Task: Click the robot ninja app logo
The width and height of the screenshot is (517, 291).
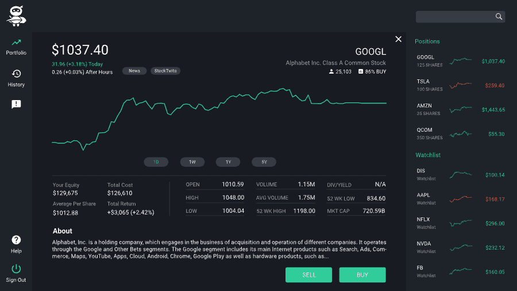Action: tap(16, 16)
